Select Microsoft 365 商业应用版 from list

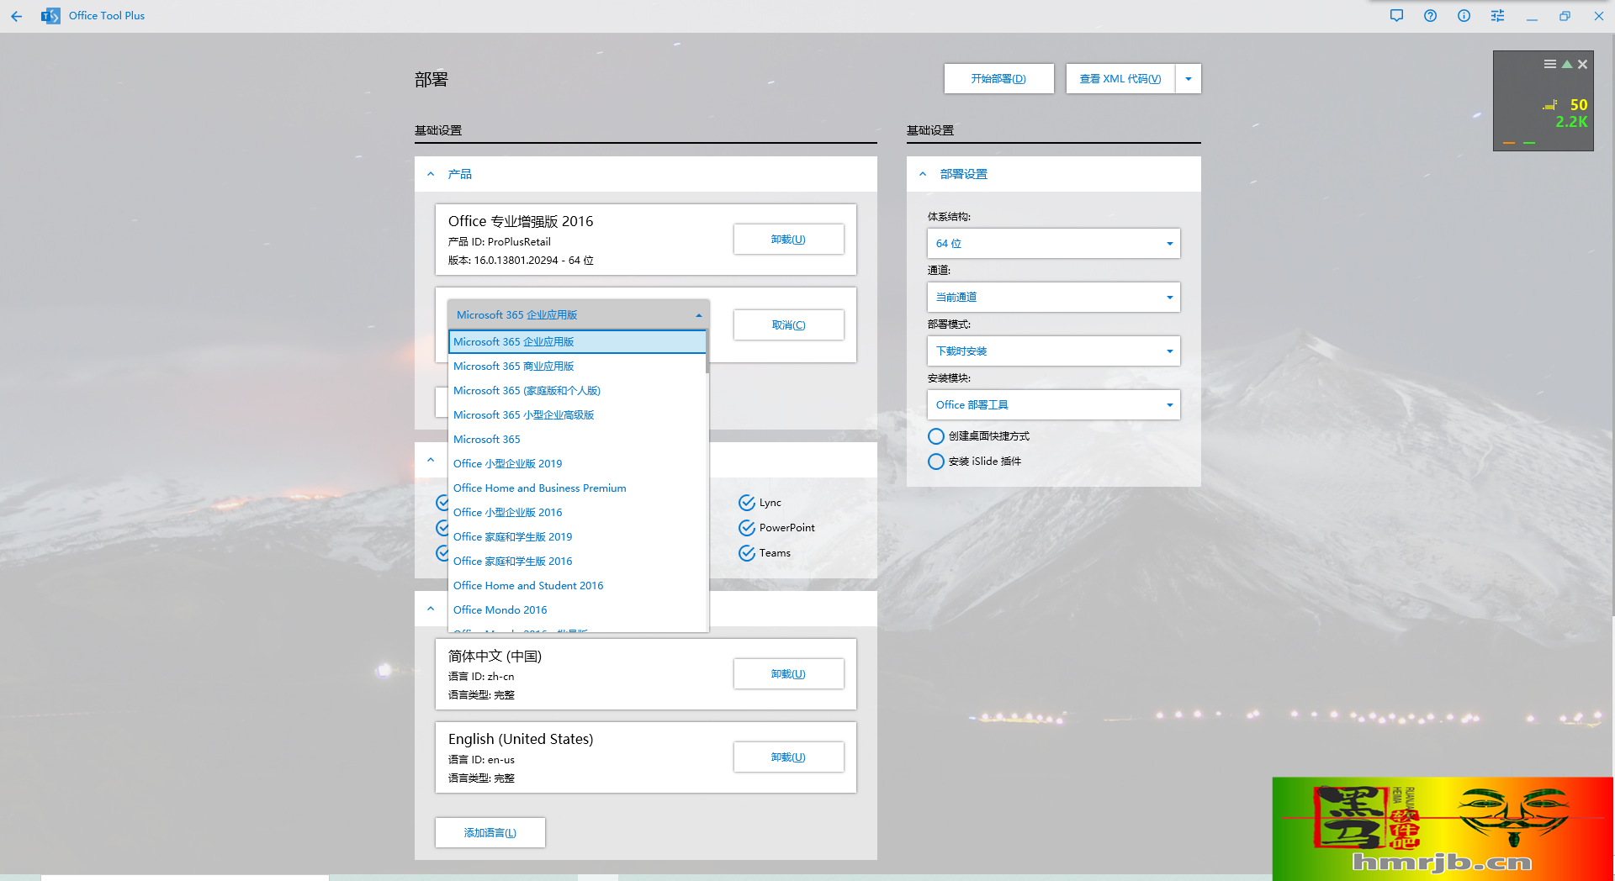tap(577, 367)
